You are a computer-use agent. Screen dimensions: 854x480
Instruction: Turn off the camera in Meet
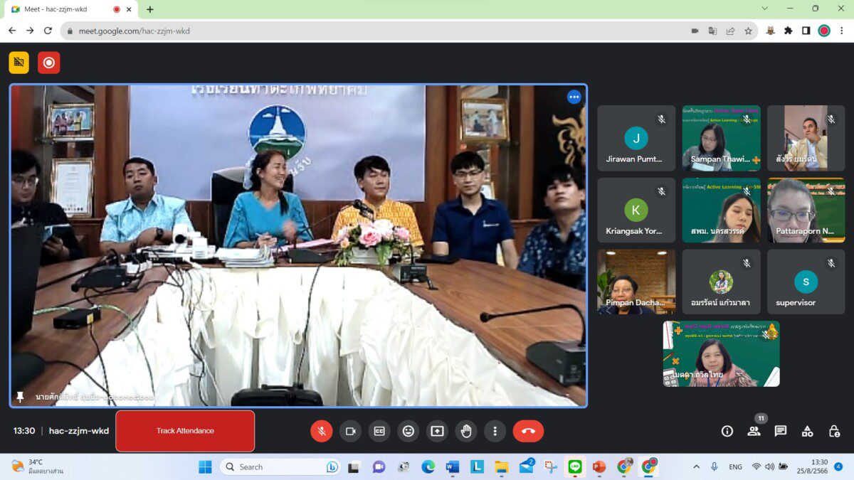pyautogui.click(x=350, y=431)
